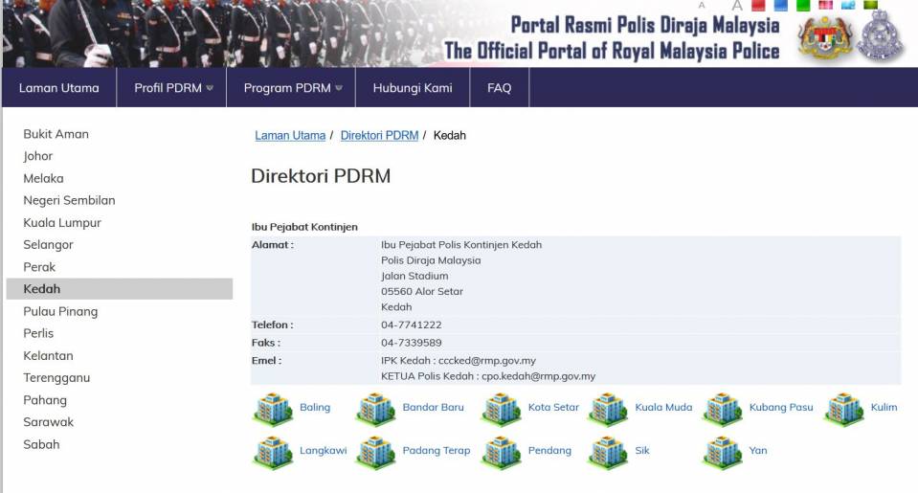
Task: Click the Malaysia coat of arms emblem
Action: click(x=825, y=37)
